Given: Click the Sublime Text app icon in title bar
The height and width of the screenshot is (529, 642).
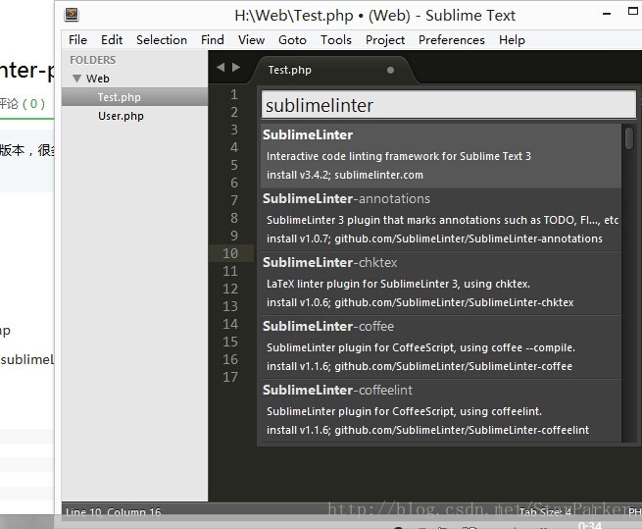Looking at the screenshot, I should click(72, 15).
